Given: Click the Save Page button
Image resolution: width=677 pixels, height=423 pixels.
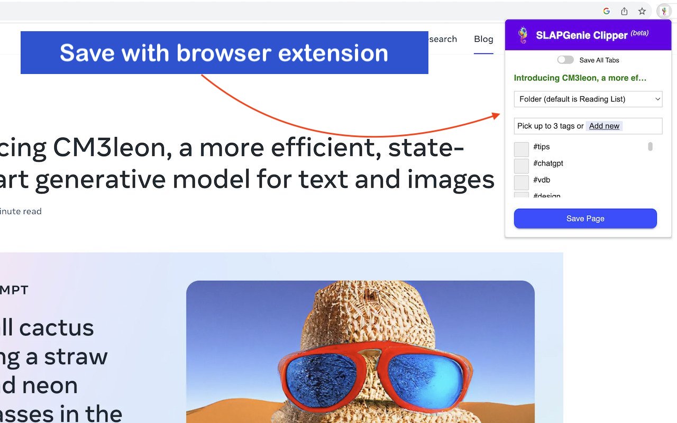Looking at the screenshot, I should click(585, 218).
